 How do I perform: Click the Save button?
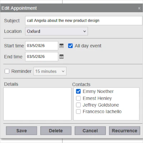(x=21, y=131)
